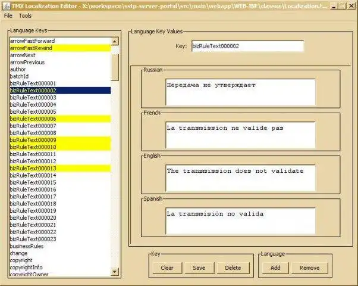The image size is (358, 286).
Task: Click the Remove language button
Action: point(310,268)
